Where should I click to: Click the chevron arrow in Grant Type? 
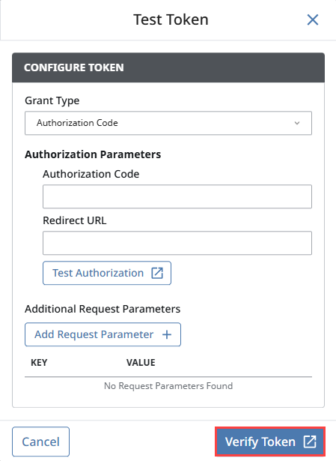tap(297, 123)
